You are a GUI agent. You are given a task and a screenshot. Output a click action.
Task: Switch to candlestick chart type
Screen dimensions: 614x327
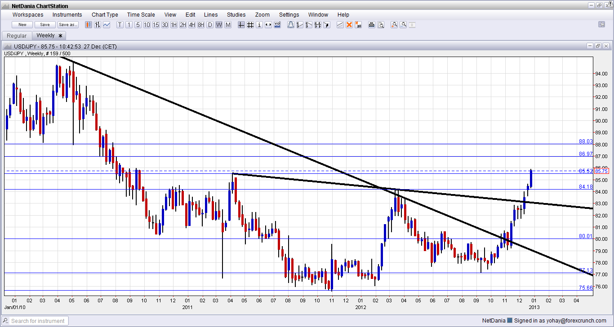[x=89, y=25]
